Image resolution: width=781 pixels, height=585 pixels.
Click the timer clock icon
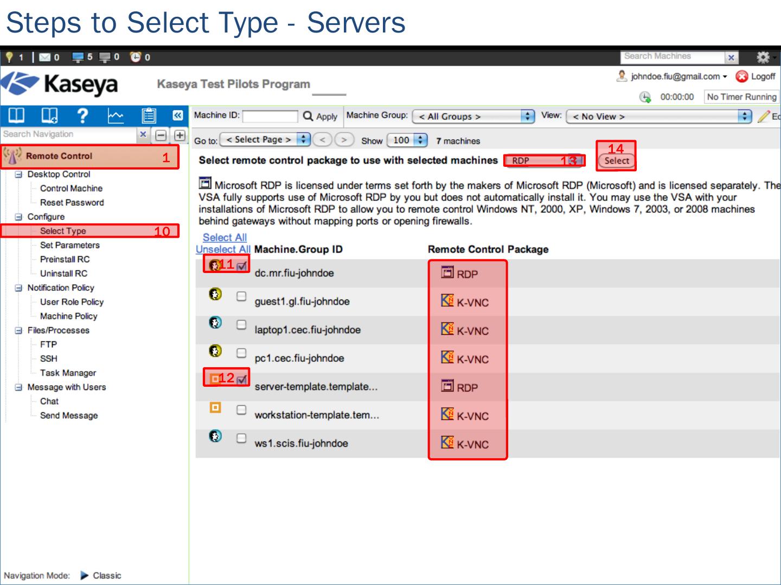(645, 97)
